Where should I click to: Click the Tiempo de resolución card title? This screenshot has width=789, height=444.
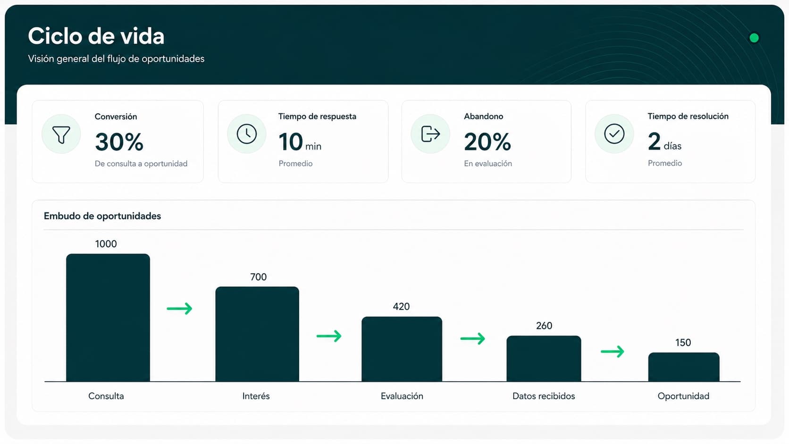[x=688, y=116]
